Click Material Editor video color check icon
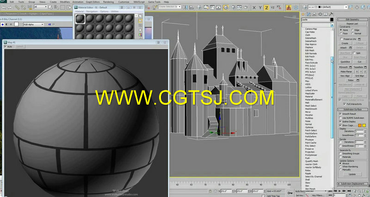The height and width of the screenshot is (197, 370). pyautogui.click(x=141, y=35)
